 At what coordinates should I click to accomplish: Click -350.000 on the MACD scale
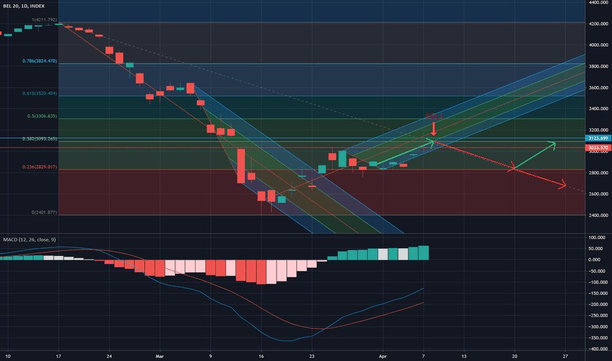point(597,338)
